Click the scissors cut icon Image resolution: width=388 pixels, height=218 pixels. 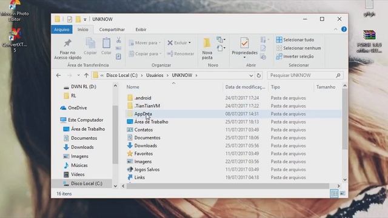point(119,40)
